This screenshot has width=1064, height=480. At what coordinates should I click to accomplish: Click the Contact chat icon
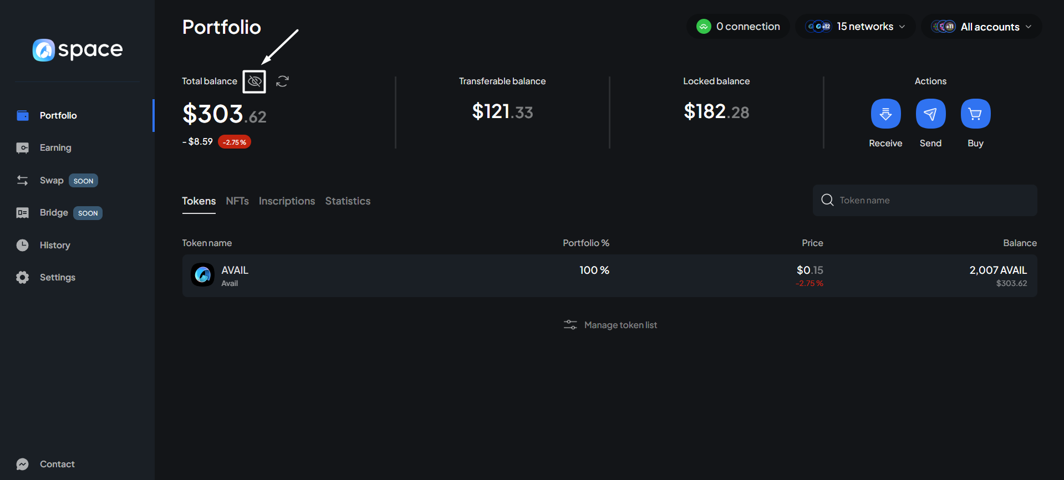click(23, 464)
